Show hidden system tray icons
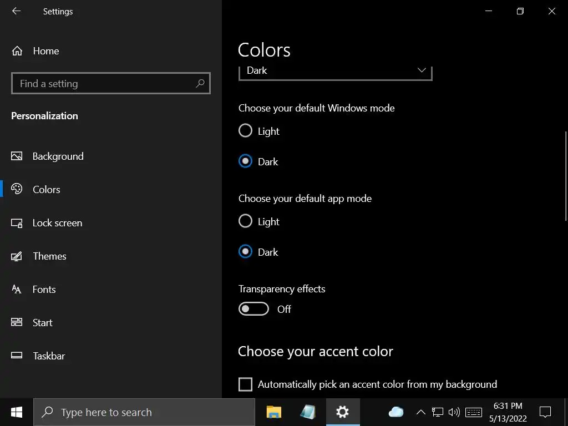The image size is (568, 426). click(x=420, y=412)
